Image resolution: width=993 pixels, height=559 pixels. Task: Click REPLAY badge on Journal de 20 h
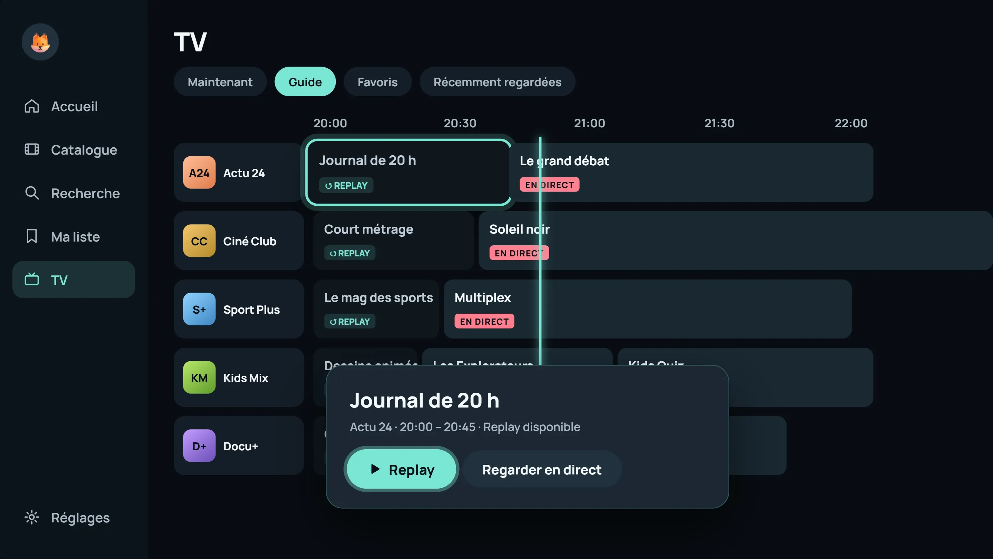pyautogui.click(x=346, y=185)
